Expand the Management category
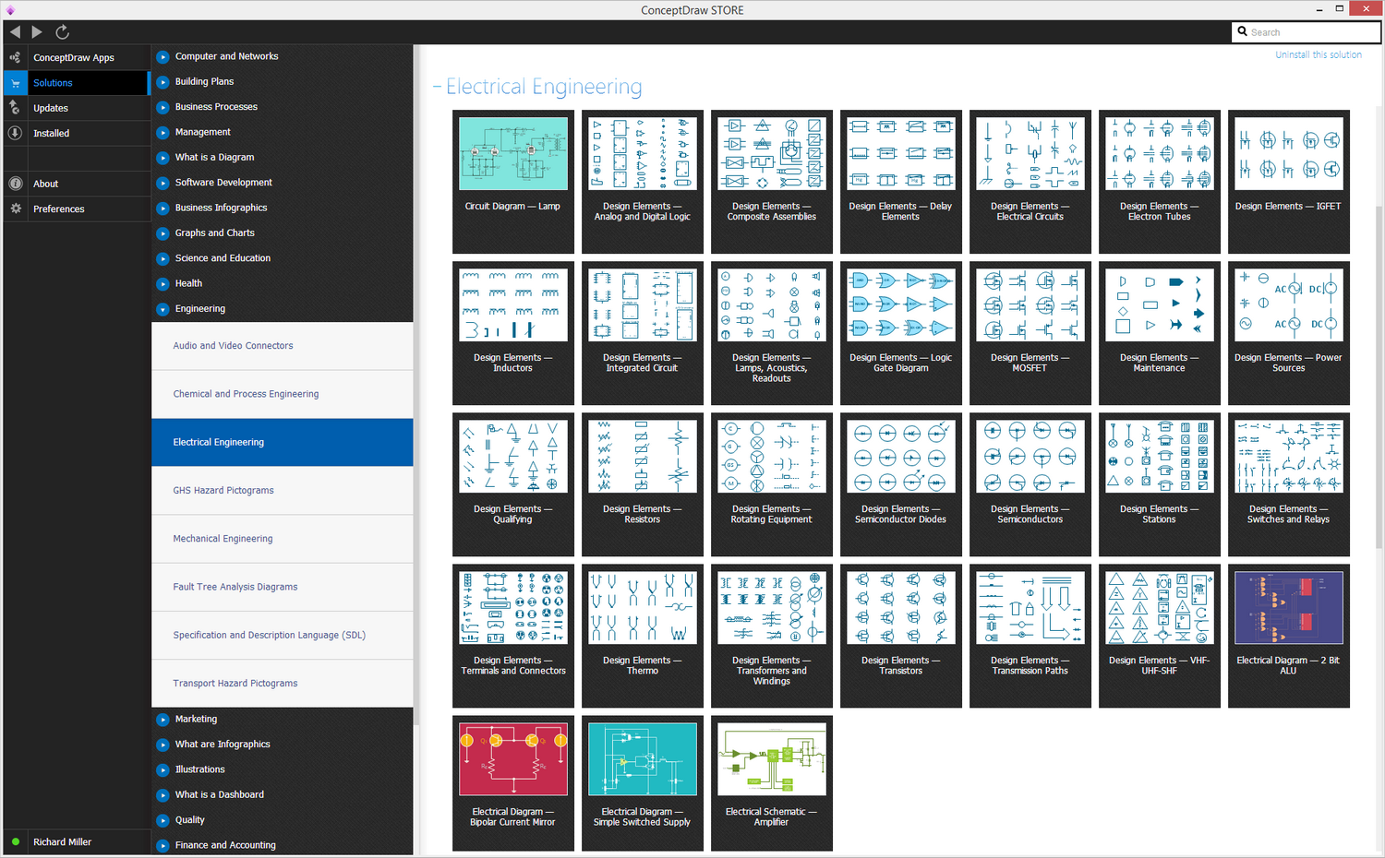The height and width of the screenshot is (858, 1385). click(163, 132)
